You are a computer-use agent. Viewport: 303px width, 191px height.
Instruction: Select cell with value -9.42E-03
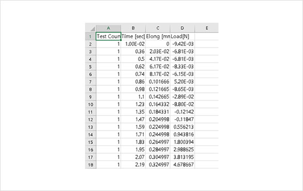tap(182, 44)
